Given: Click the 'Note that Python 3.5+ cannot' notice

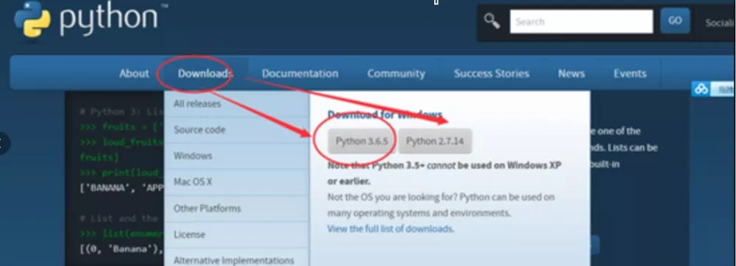Looking at the screenshot, I should pos(444,173).
